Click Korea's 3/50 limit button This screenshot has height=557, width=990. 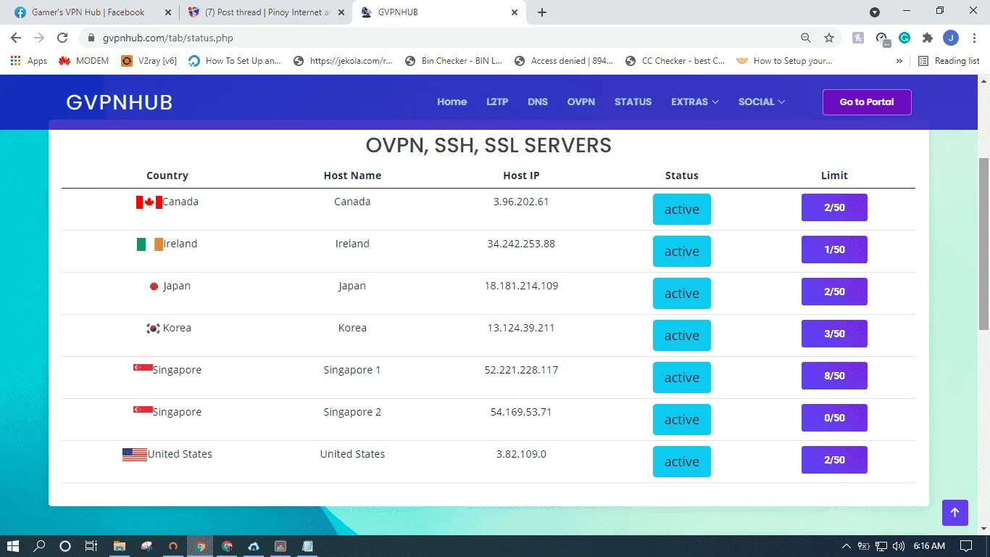point(834,334)
